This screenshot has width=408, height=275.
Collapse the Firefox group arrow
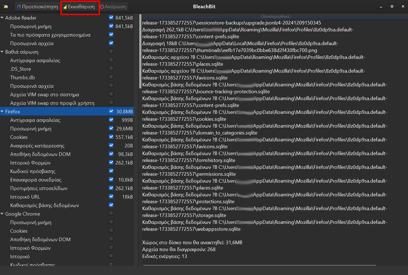click(x=3, y=112)
